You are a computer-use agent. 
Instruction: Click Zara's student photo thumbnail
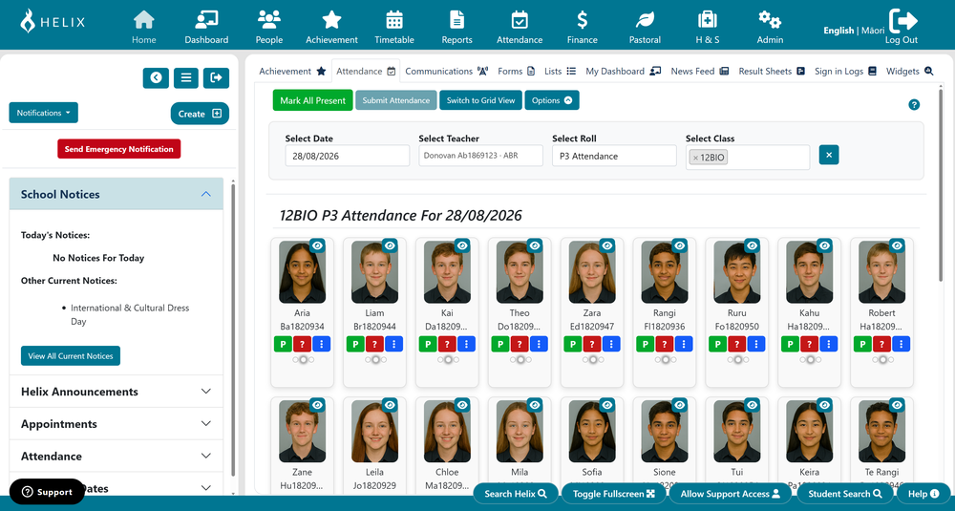coord(592,271)
